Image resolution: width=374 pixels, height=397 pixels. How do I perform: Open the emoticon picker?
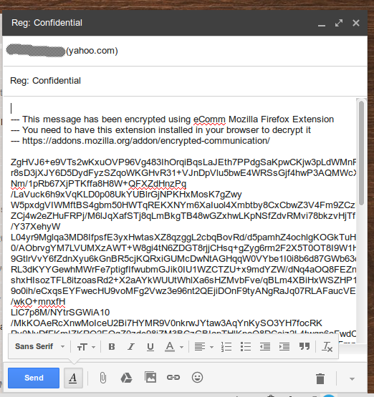197,378
